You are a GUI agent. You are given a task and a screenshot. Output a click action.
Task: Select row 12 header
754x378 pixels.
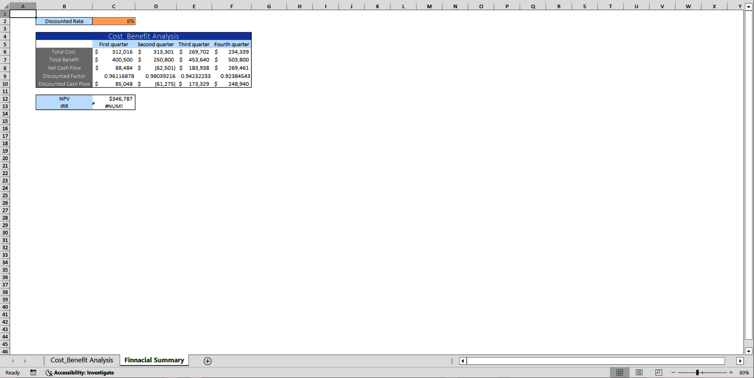[x=5, y=99]
